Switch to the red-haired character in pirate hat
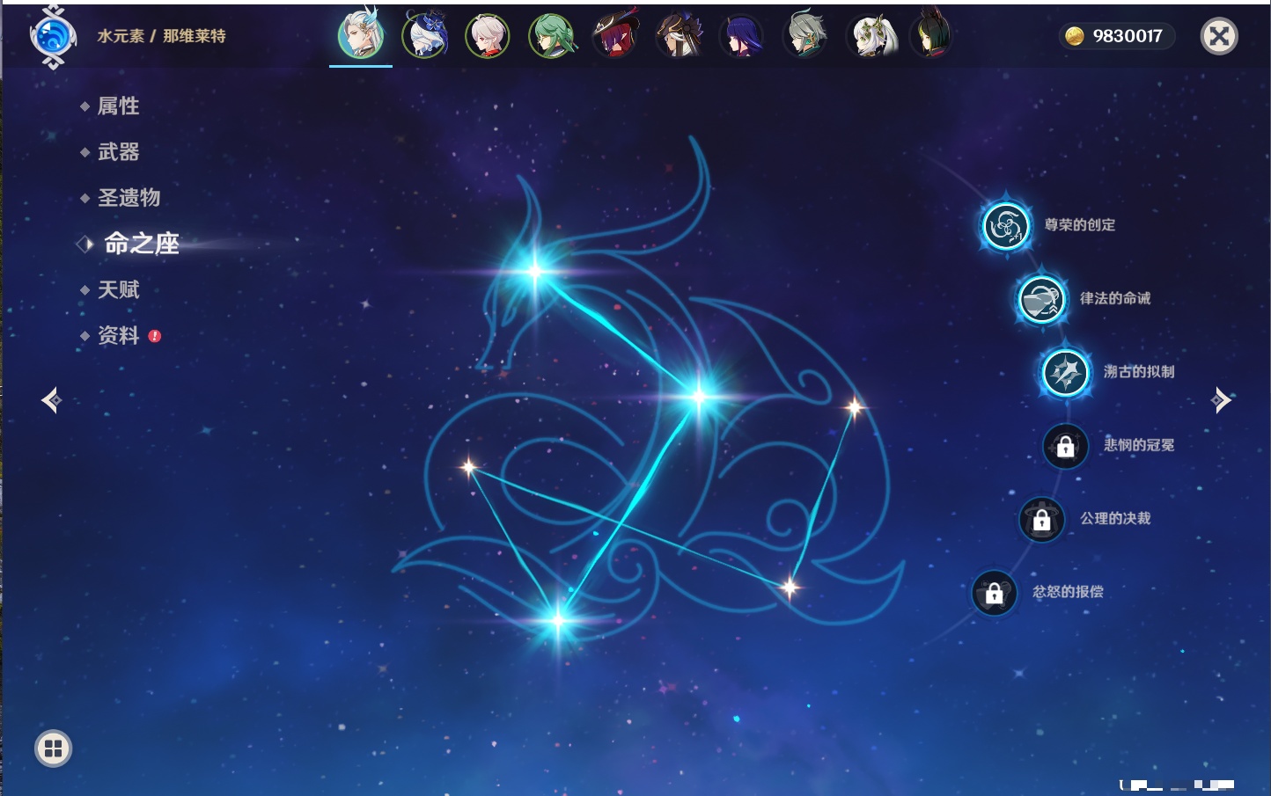Image resolution: width=1271 pixels, height=796 pixels. (615, 36)
